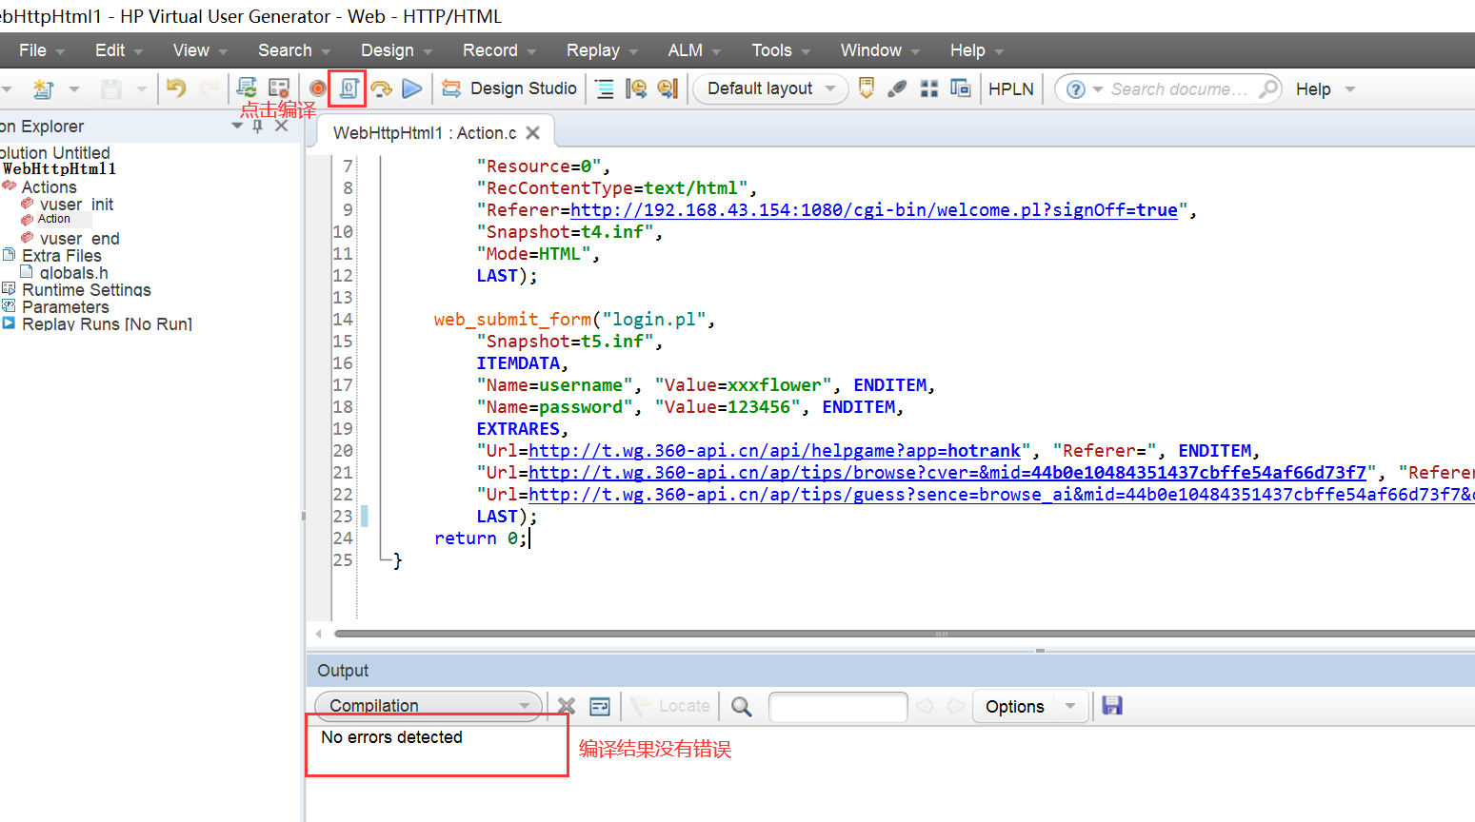Click the bookmark icon right of Default layout

pos(867,88)
